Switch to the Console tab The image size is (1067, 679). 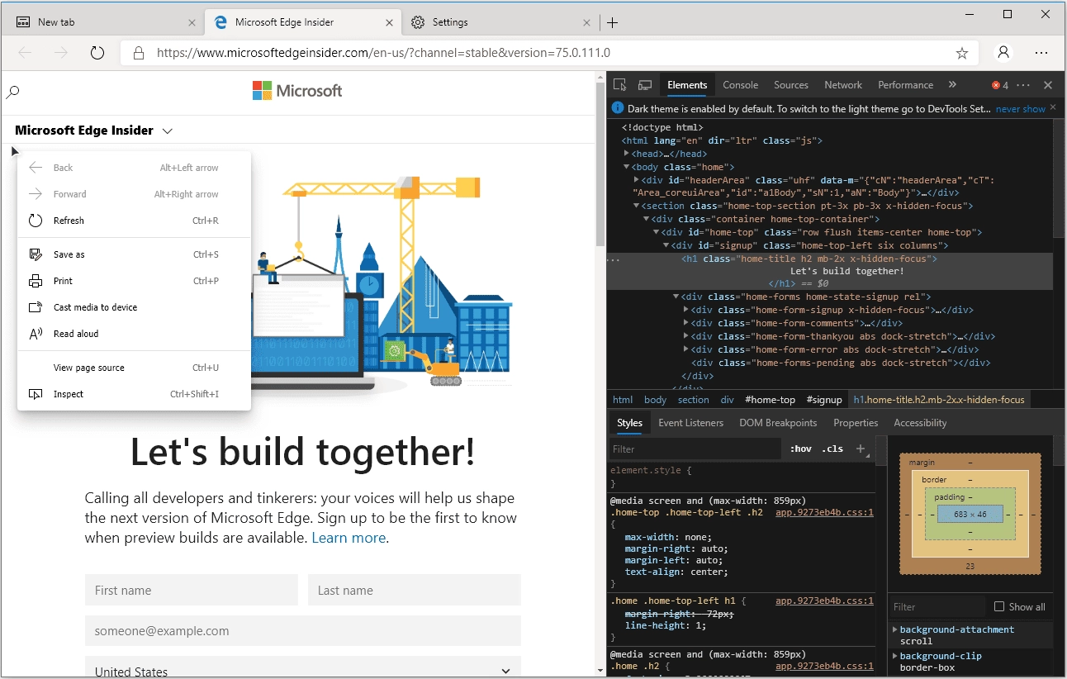click(x=740, y=85)
